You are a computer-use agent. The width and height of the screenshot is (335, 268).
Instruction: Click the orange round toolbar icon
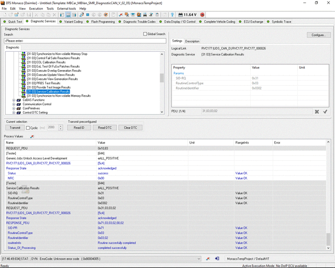click(x=106, y=15)
